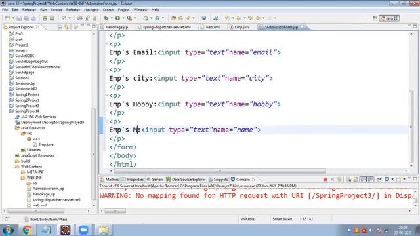Click the Console horizontal scrollbar thumb
This screenshot has width=420, height=236.
[x=115, y=211]
